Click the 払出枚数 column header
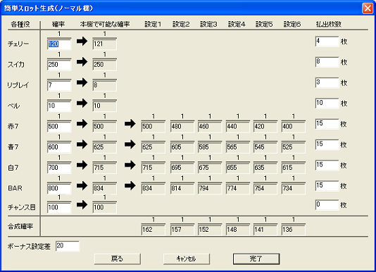Image resolution: width=376 pixels, height=272 pixels. [x=329, y=24]
